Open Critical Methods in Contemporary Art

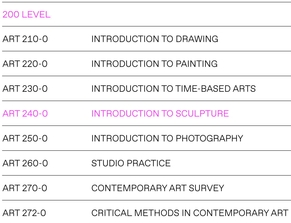(x=190, y=213)
